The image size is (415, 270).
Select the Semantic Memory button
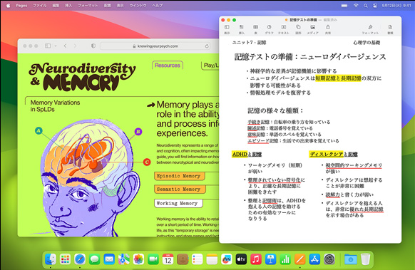pos(180,189)
